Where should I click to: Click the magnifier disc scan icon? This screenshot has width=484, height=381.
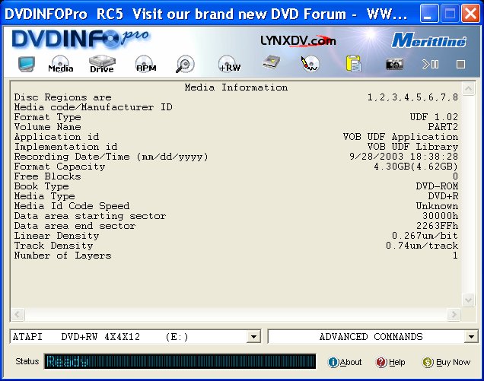click(185, 64)
